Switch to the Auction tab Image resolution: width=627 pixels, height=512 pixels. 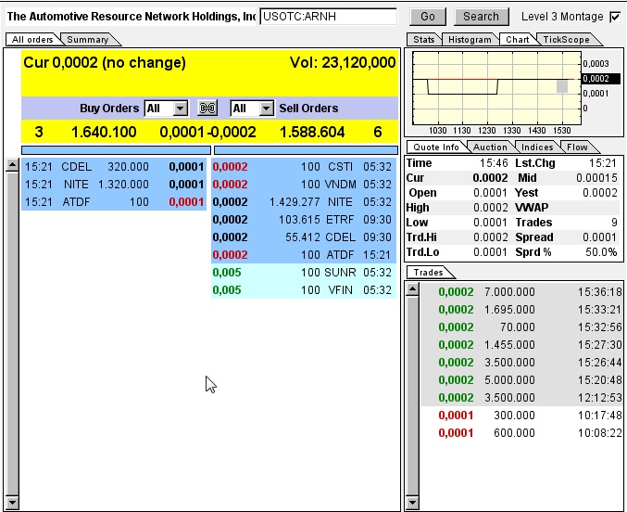(490, 147)
